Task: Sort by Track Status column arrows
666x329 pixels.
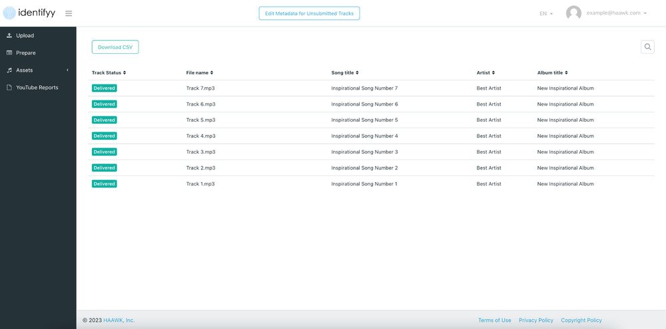Action: (x=125, y=73)
